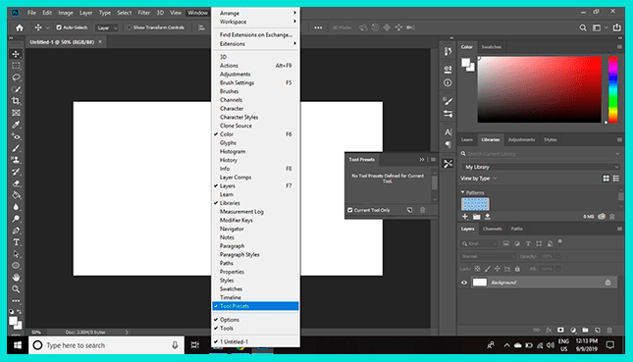Screen dimensions: 633x362
Task: Select the Dodge tool
Action: click(x=16, y=219)
